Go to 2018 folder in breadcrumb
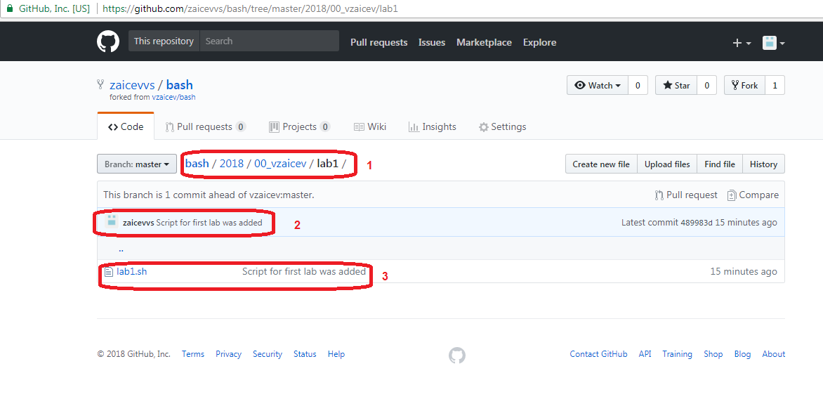Image resolution: width=823 pixels, height=411 pixels. [x=232, y=163]
